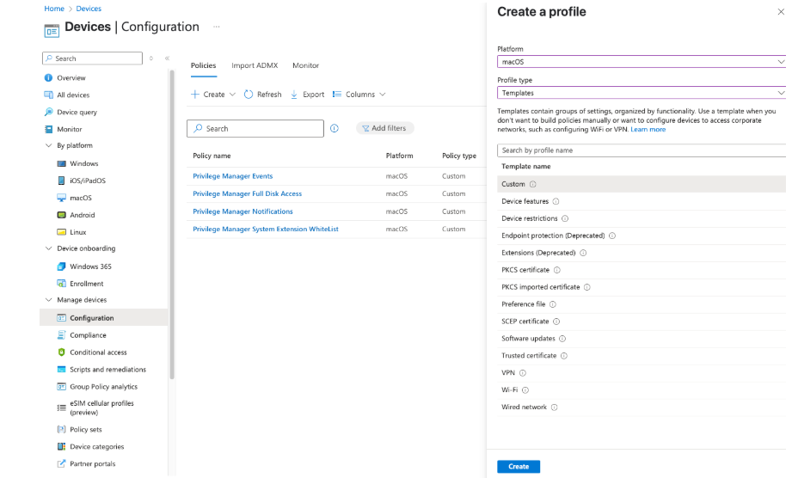Open the Create dropdown in the toolbar
The width and height of the screenshot is (792, 478).
pyautogui.click(x=213, y=95)
